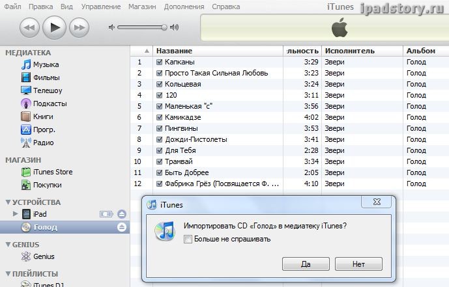The image size is (449, 287).
Task: Select the track title Камикадзе
Action: point(182,117)
